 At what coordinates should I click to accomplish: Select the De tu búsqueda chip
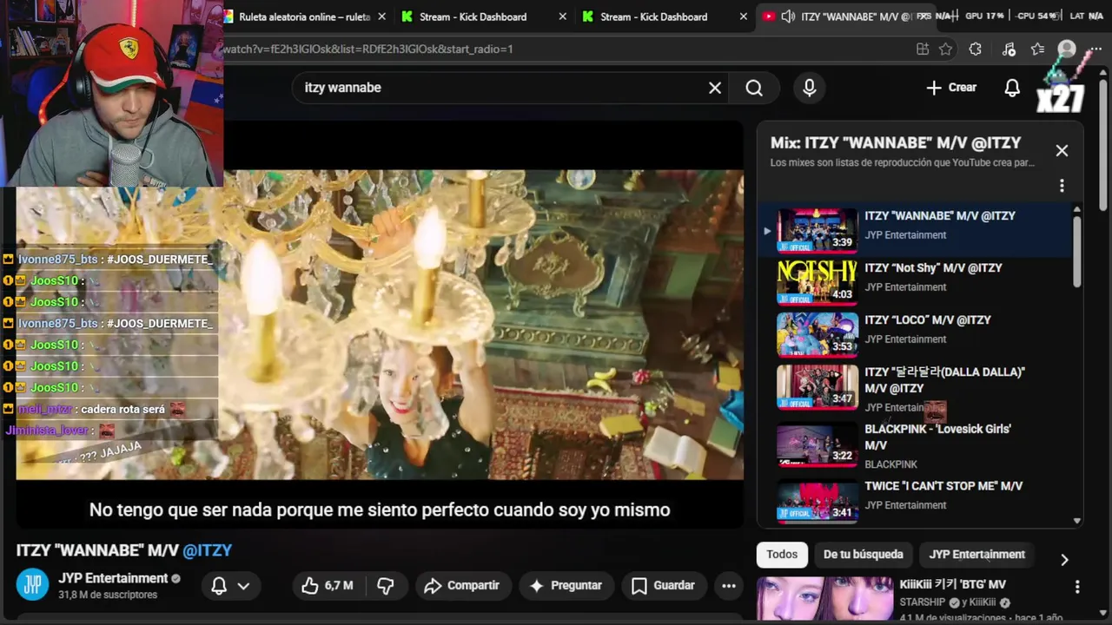tap(863, 555)
